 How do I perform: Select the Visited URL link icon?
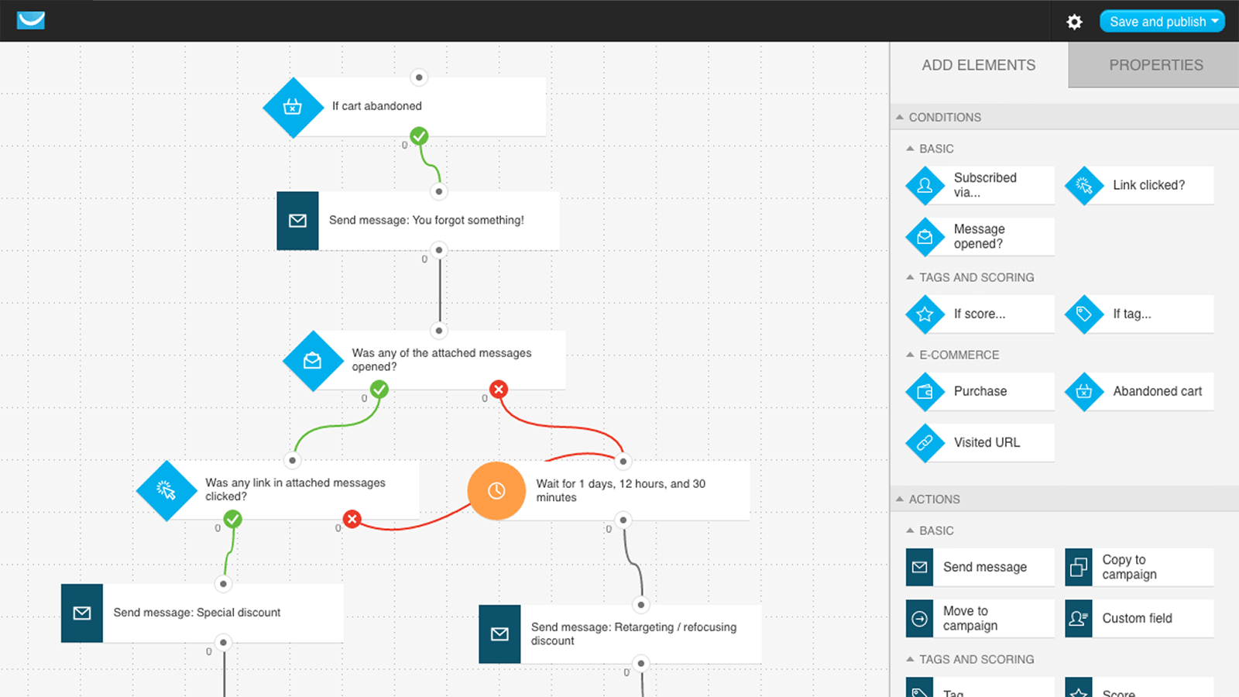(x=925, y=443)
